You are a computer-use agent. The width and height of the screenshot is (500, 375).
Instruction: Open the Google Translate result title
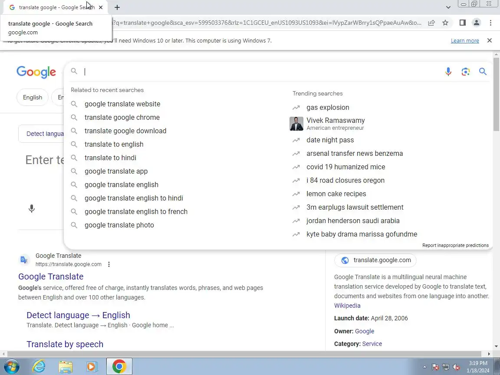click(x=51, y=276)
